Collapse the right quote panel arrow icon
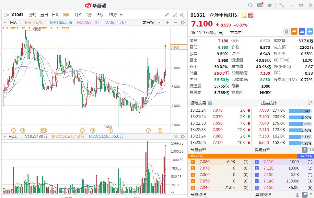This screenshot has height=198, width=314. (182, 15)
